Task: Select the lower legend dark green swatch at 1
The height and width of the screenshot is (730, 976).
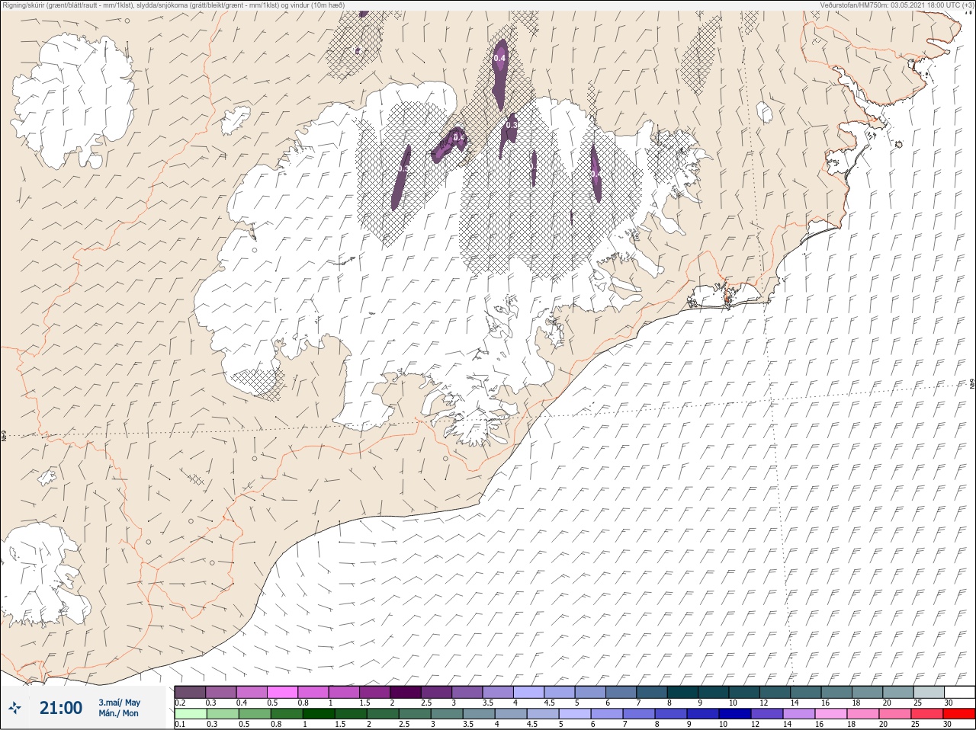Action: tap(319, 715)
